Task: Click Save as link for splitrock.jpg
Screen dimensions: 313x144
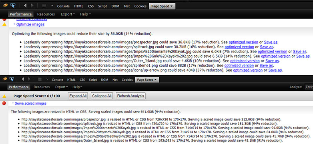Action: coord(267,47)
